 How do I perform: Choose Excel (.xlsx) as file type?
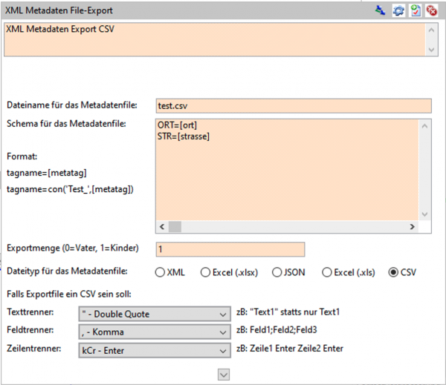[206, 272]
